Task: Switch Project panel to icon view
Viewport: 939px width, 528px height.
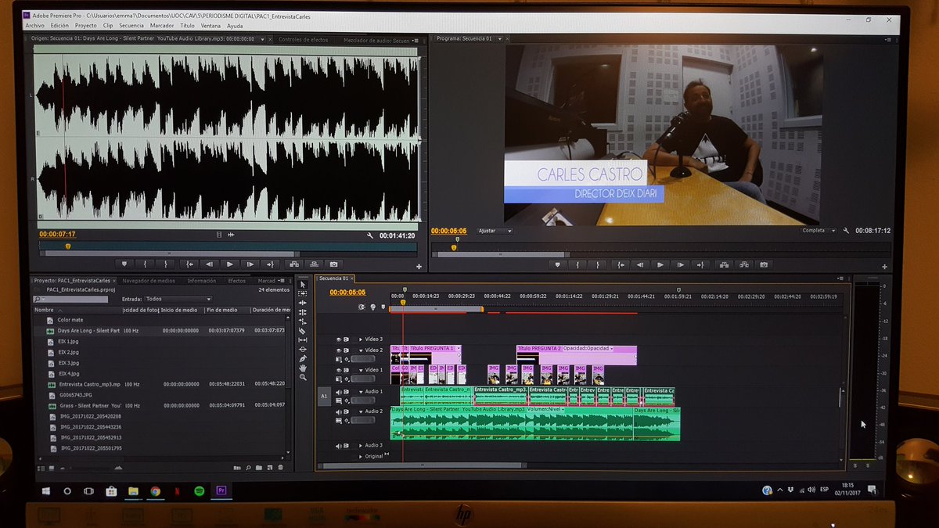Action: (x=52, y=468)
